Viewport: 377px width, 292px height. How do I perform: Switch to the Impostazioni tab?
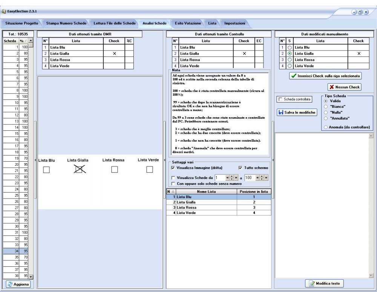point(234,23)
